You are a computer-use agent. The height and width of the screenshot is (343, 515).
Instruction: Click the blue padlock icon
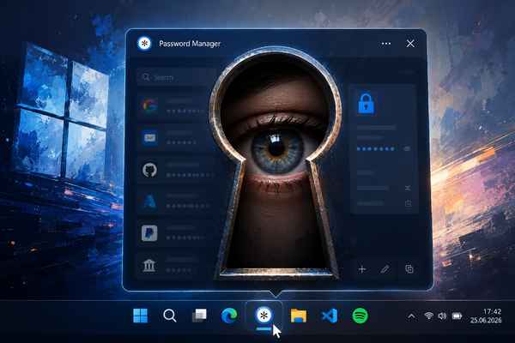(366, 104)
